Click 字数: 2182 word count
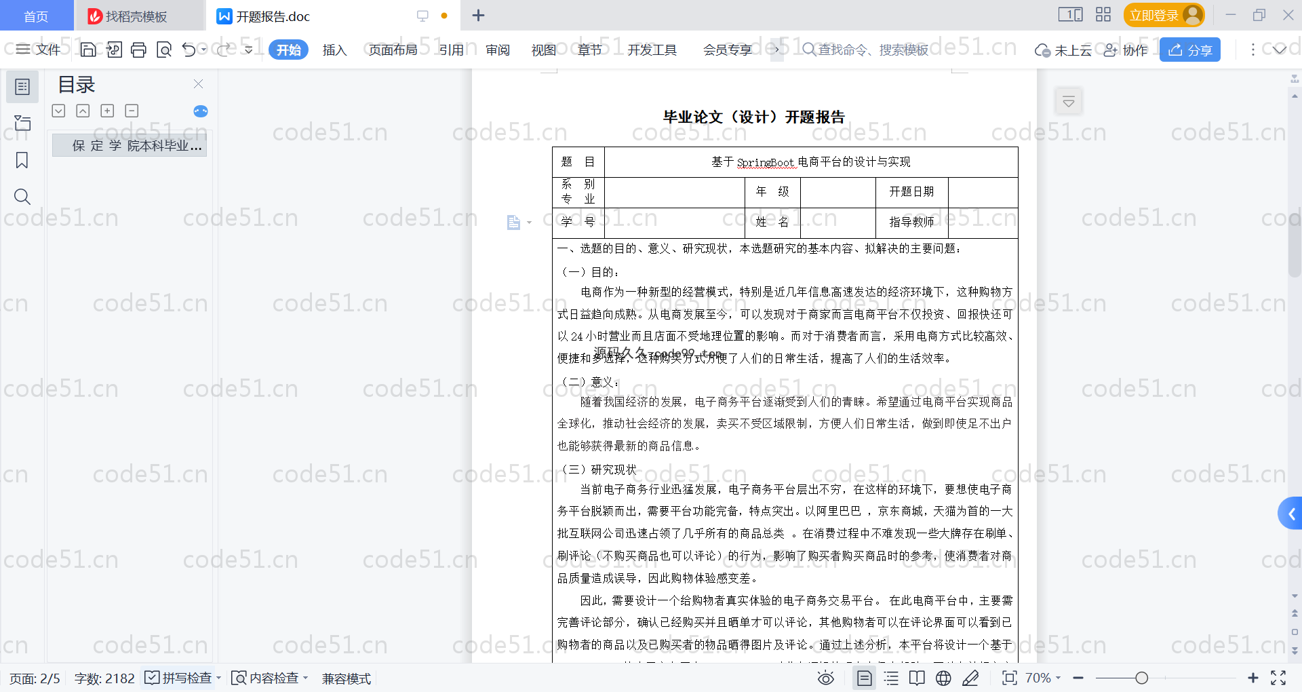Viewport: 1302px width, 692px height. pyautogui.click(x=104, y=678)
